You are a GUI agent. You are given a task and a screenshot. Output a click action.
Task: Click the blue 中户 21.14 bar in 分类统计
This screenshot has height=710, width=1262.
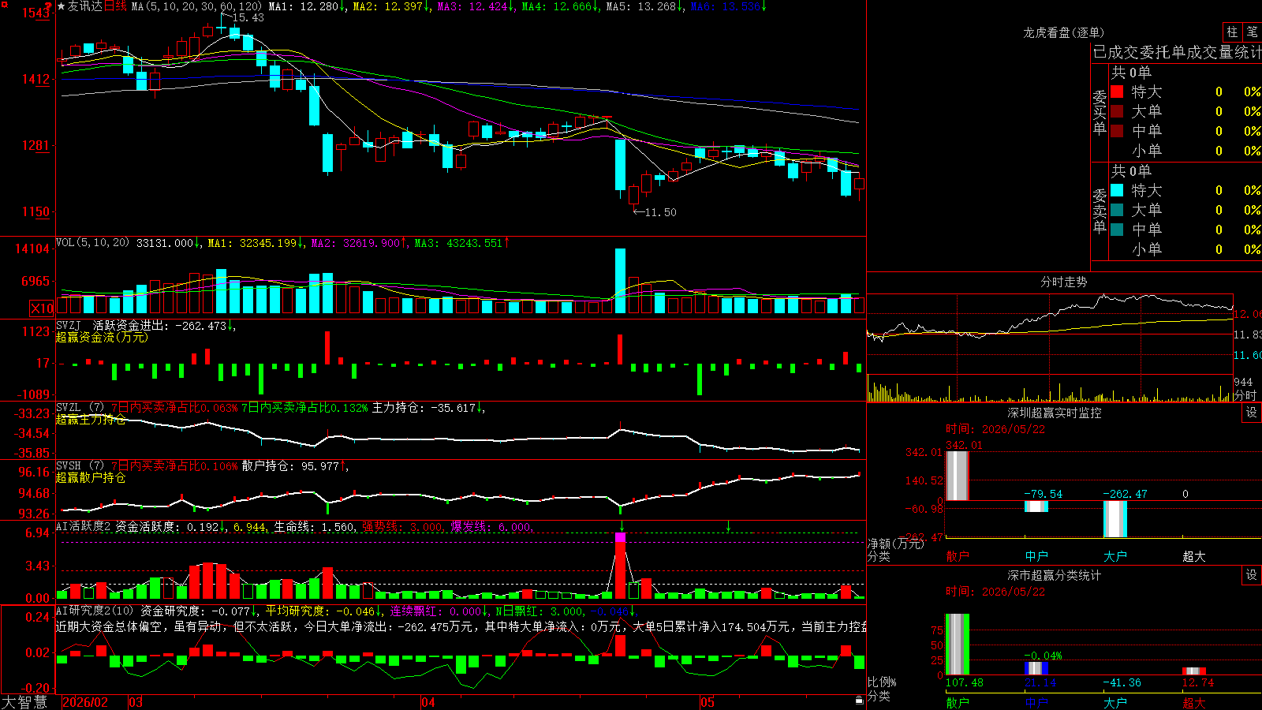click(1036, 668)
